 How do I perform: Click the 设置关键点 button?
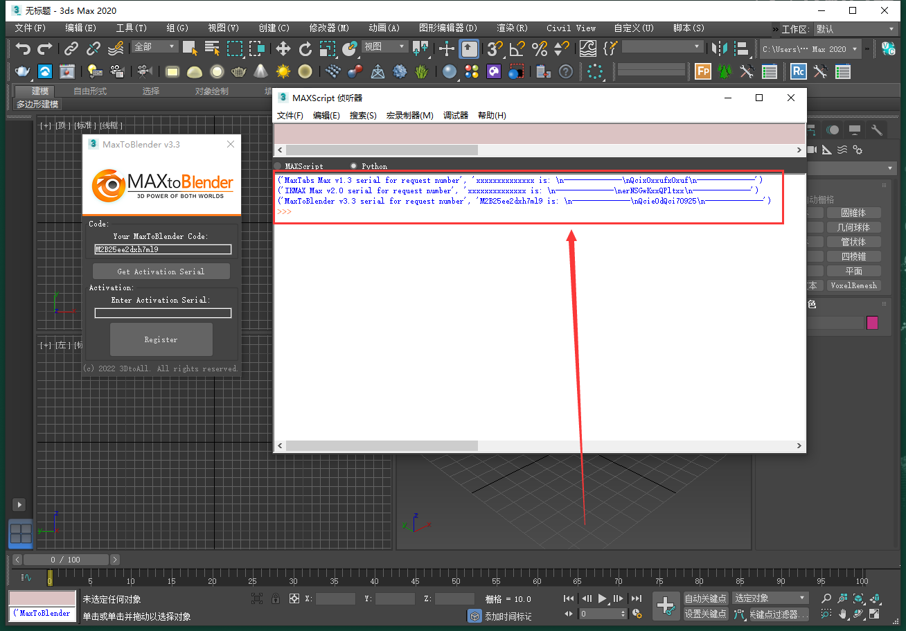point(706,614)
